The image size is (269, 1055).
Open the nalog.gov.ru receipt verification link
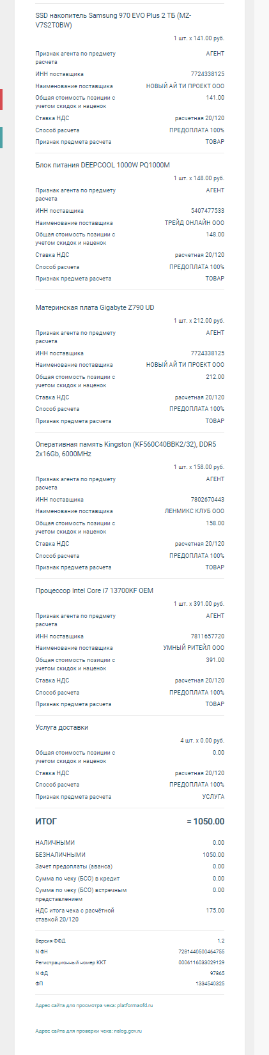(x=86, y=1031)
